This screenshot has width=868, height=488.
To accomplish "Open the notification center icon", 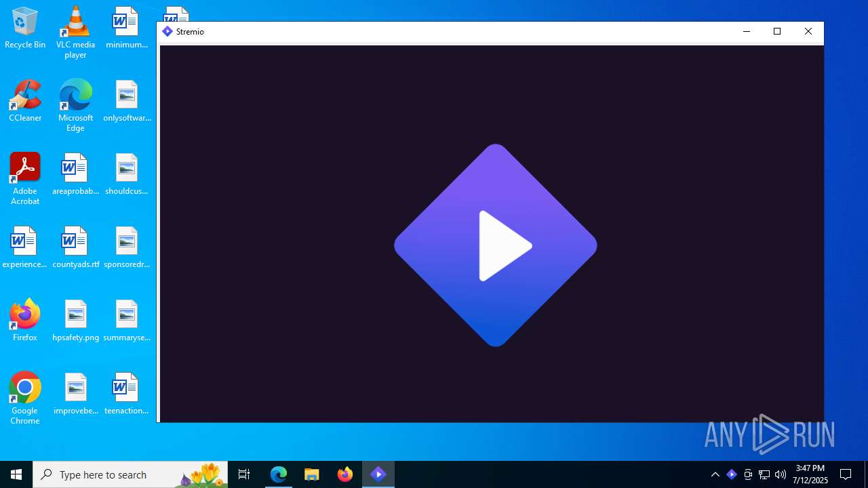I will [846, 474].
